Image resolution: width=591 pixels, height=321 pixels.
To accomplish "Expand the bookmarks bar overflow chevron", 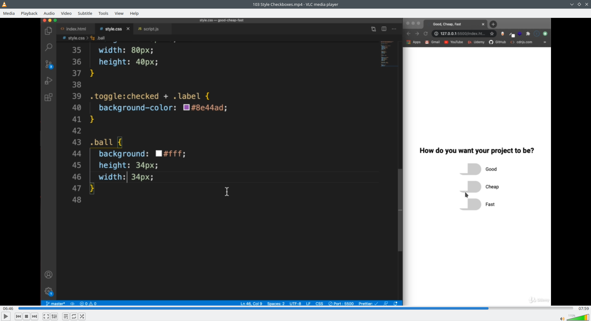I will click(x=545, y=42).
